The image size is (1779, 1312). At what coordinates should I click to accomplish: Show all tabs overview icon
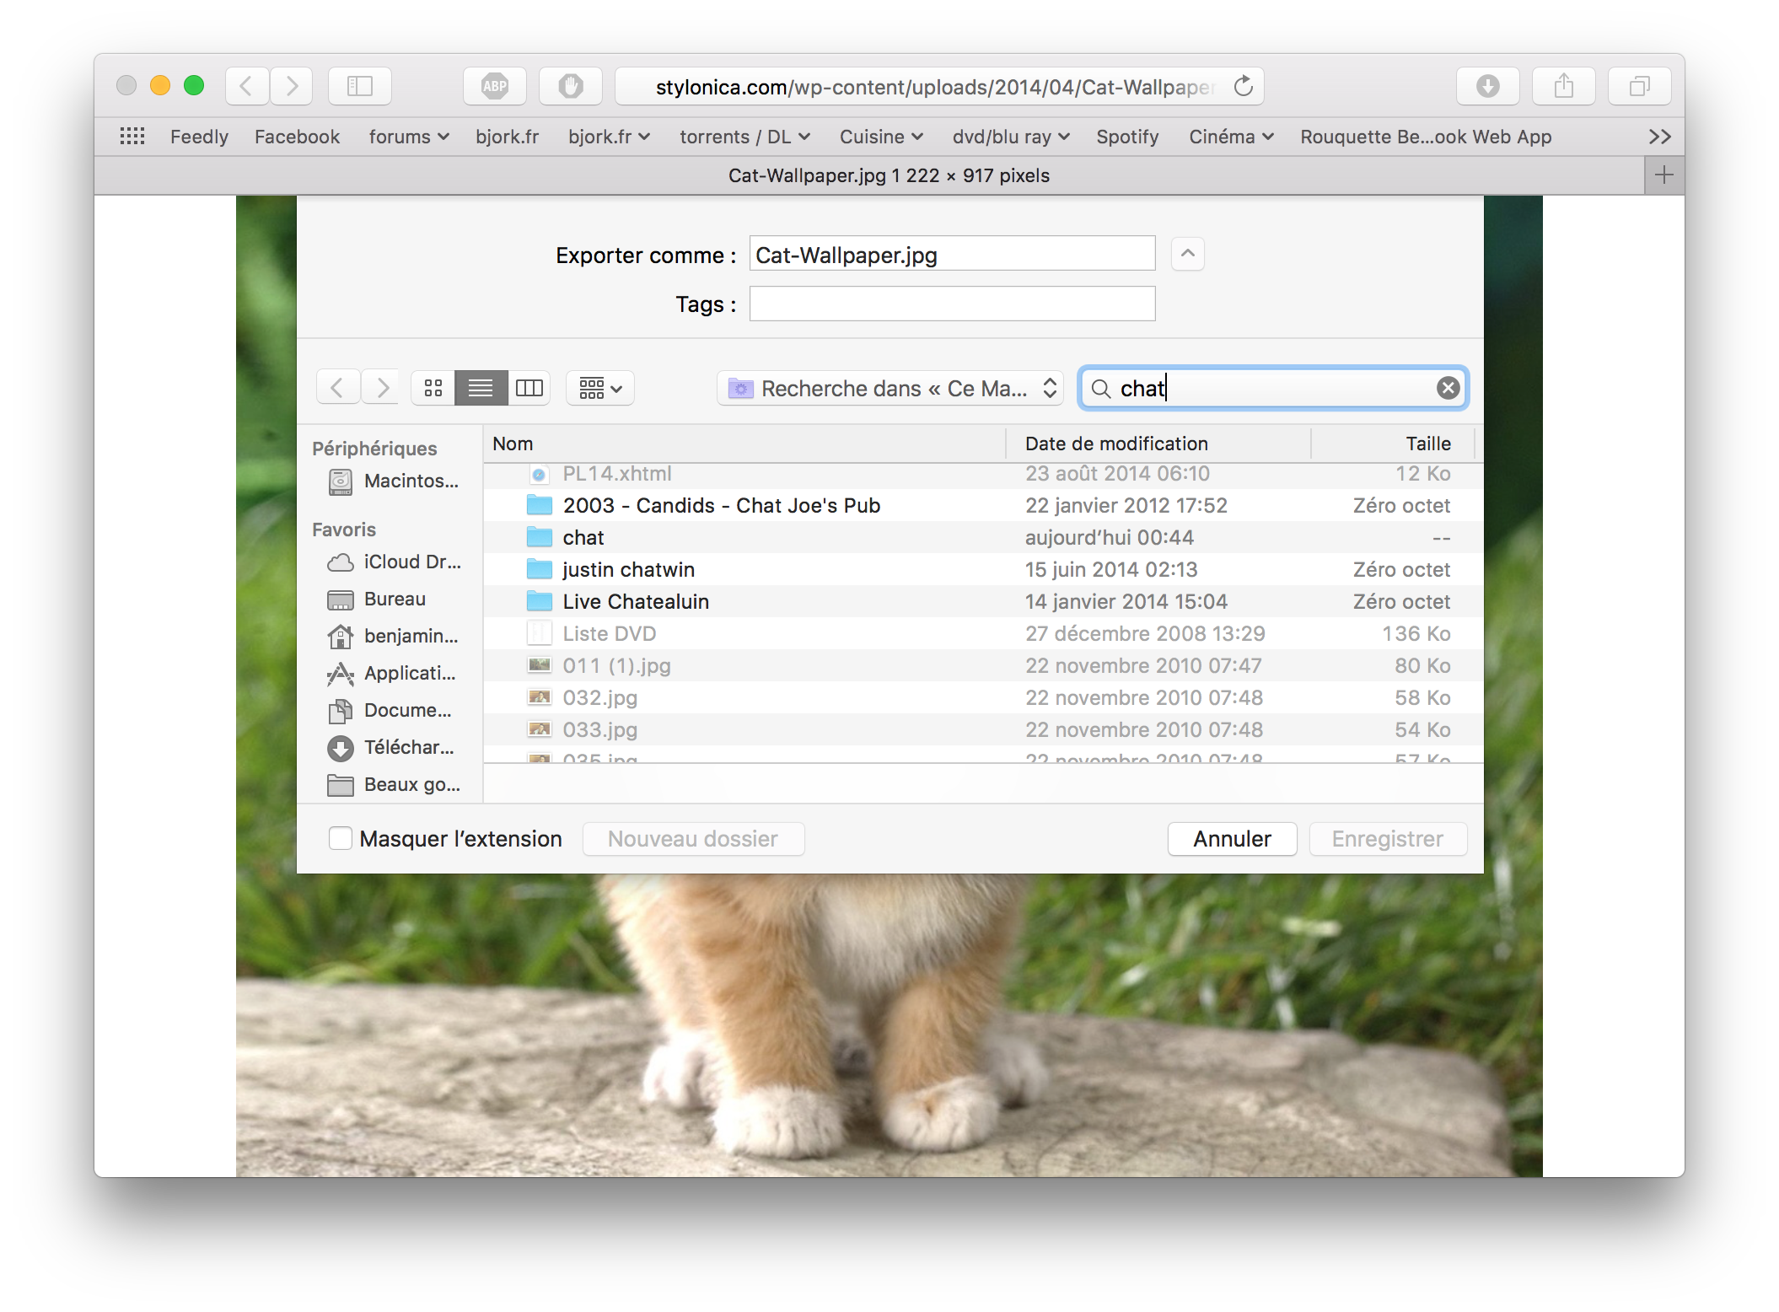1639,86
